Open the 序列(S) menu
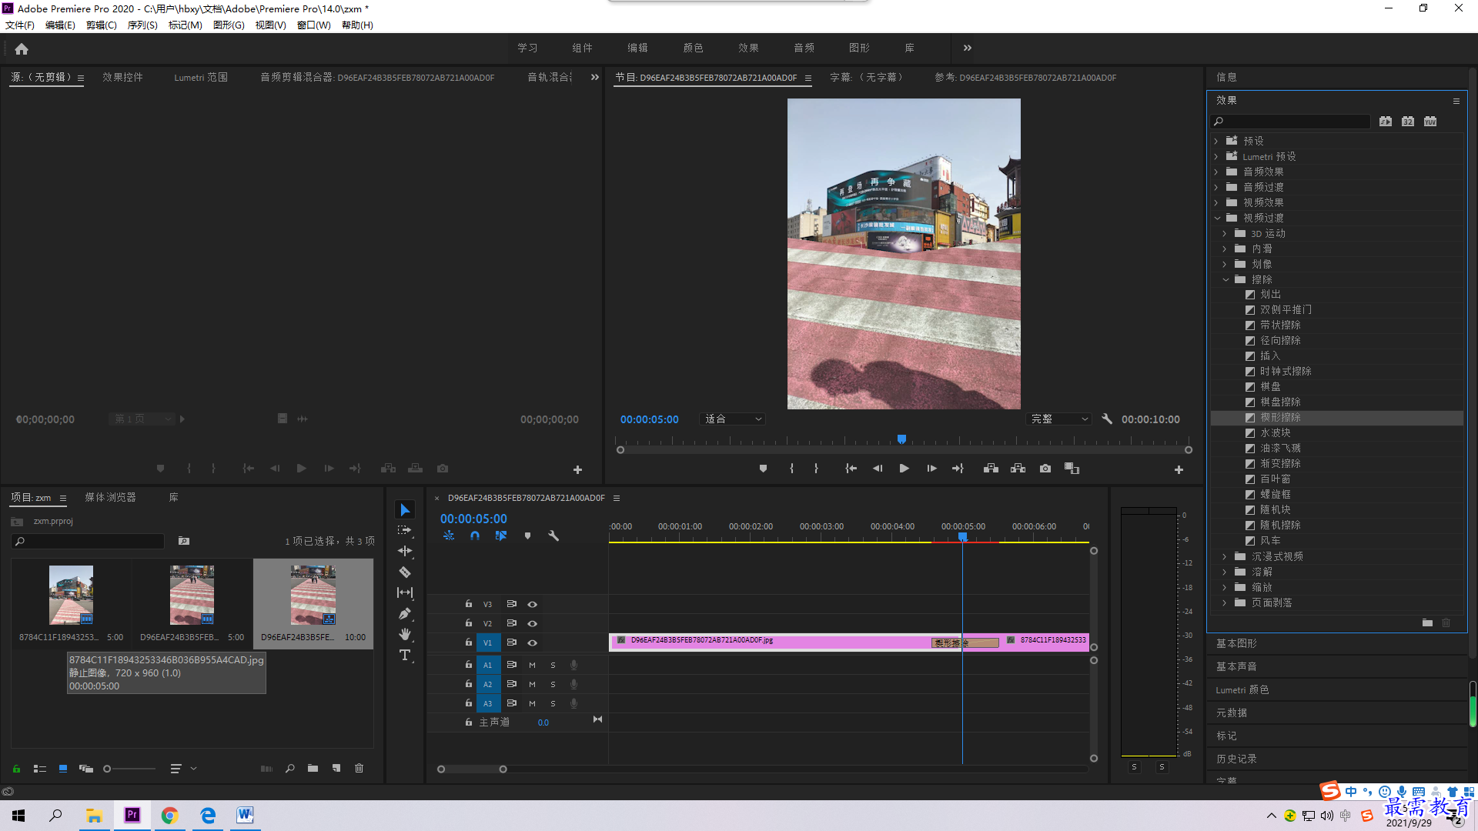Screen dimensions: 1478x831 pos(142,25)
